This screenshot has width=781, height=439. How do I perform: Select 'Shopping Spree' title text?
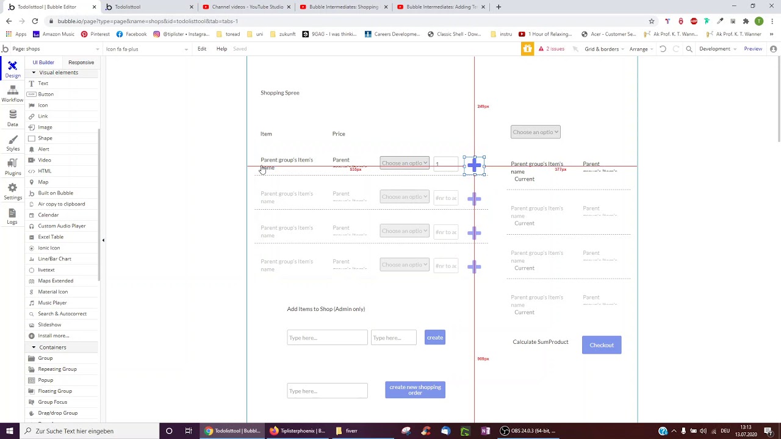pos(280,93)
